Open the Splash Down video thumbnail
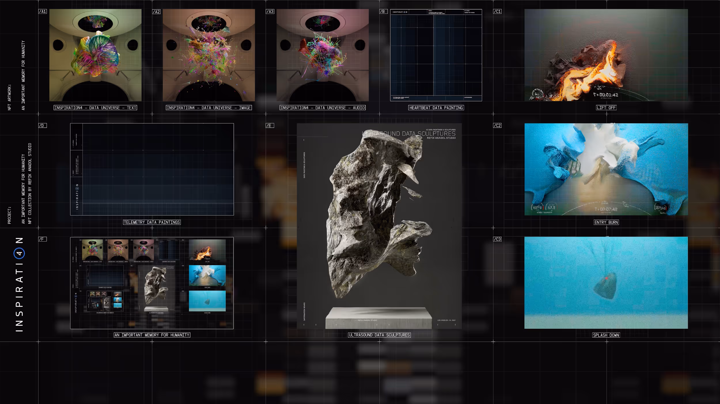 (x=606, y=283)
